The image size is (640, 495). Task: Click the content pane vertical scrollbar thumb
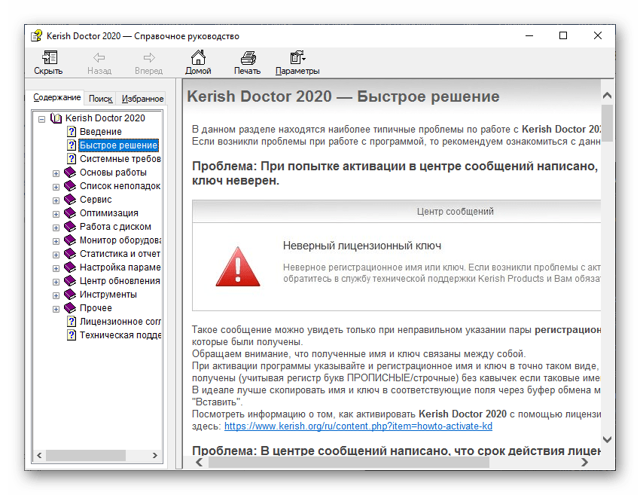click(x=607, y=123)
